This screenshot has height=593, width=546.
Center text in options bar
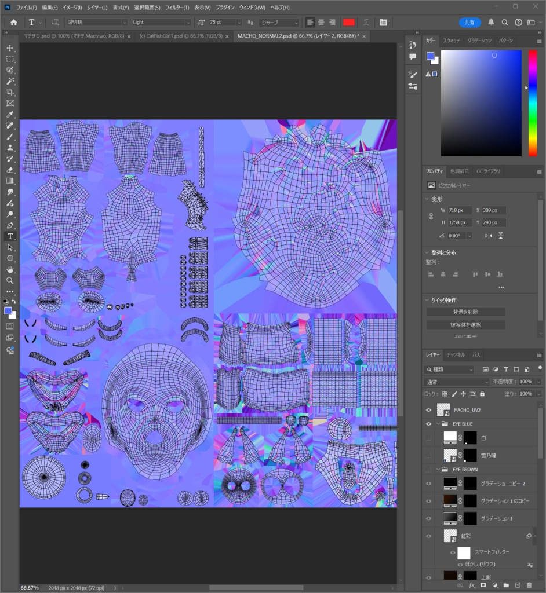point(321,23)
